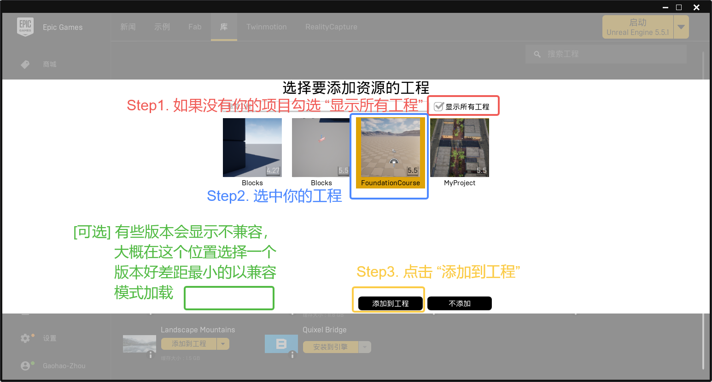Click 安装到引擎 under Quixel Bridge
The image size is (712, 382).
click(331, 347)
